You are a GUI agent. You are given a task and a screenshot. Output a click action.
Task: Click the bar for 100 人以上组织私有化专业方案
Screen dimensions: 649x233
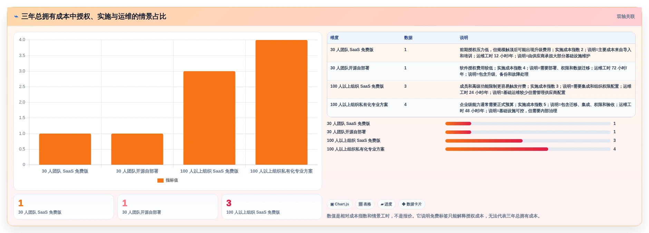tap(281, 103)
